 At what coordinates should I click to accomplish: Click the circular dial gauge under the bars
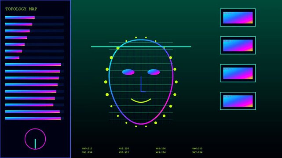tap(35, 139)
